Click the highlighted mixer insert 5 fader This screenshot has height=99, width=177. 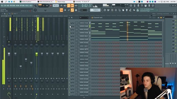[x=37, y=54]
